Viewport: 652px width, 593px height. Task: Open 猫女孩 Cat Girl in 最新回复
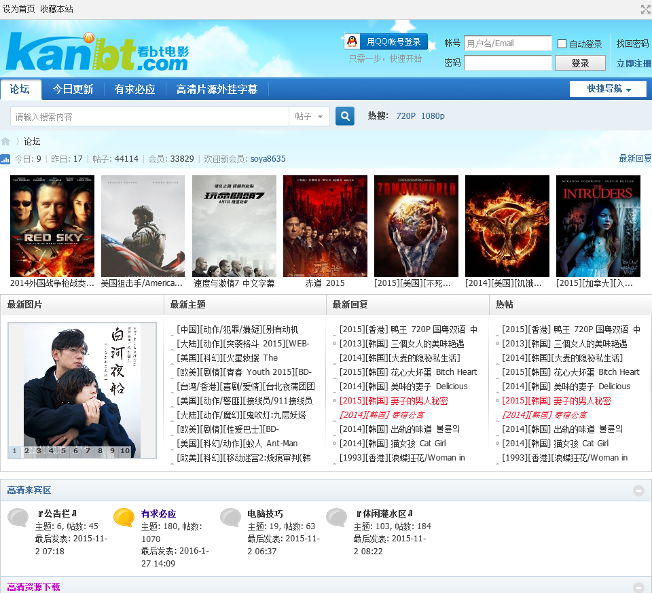click(393, 444)
